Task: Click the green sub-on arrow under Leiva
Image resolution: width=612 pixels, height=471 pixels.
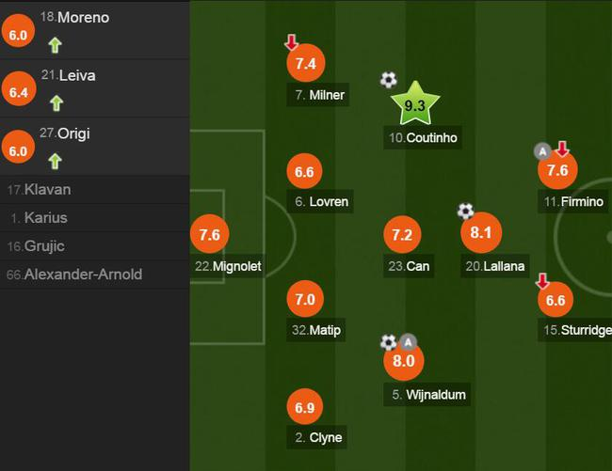Action: [55, 102]
